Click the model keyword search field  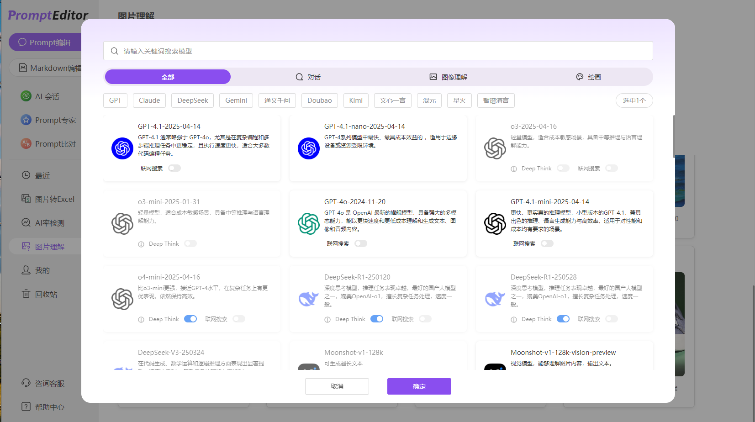point(378,51)
